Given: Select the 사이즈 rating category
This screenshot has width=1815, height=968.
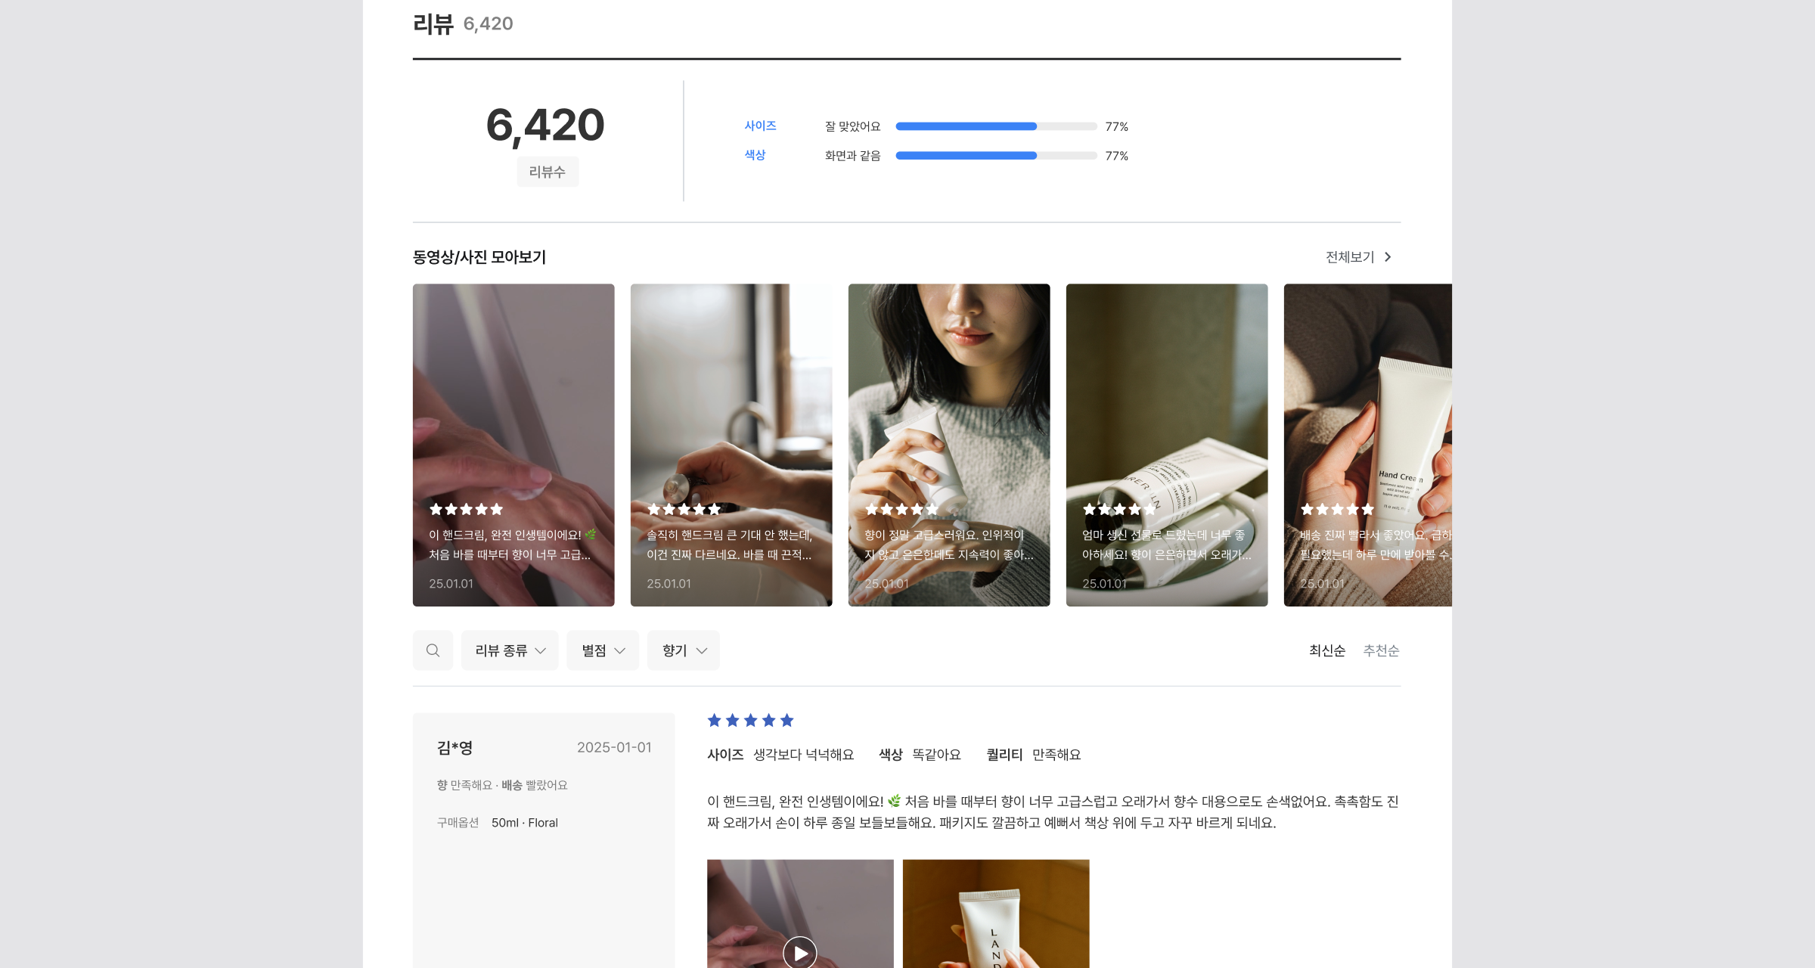Looking at the screenshot, I should (x=760, y=126).
